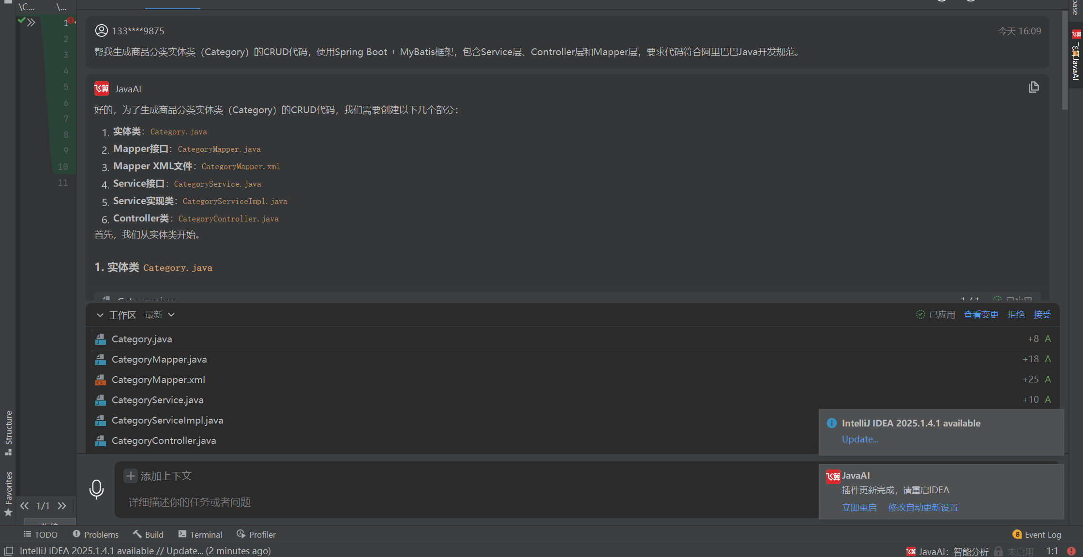Open the JavaAI side tool window
The height and width of the screenshot is (557, 1083).
(1076, 56)
